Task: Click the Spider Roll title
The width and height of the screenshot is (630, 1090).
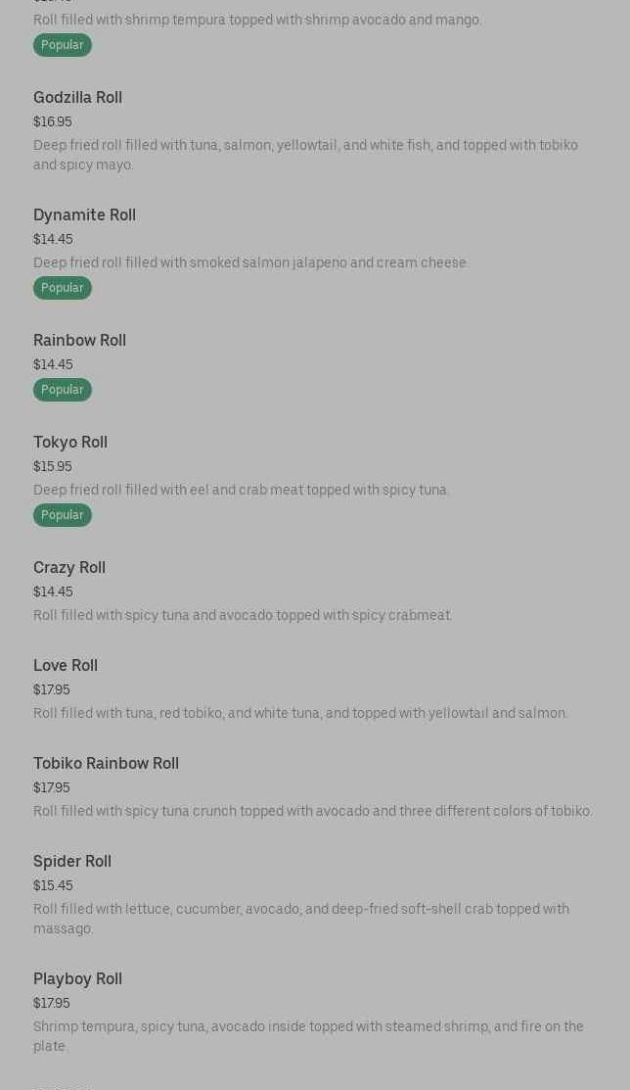Action: click(72, 861)
